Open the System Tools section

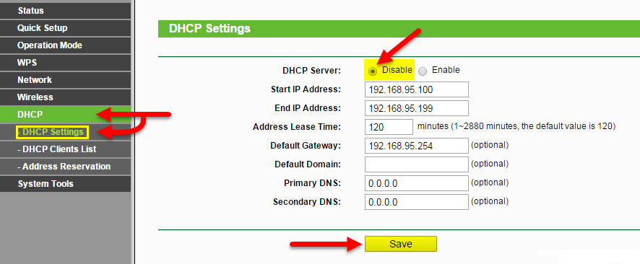point(65,184)
